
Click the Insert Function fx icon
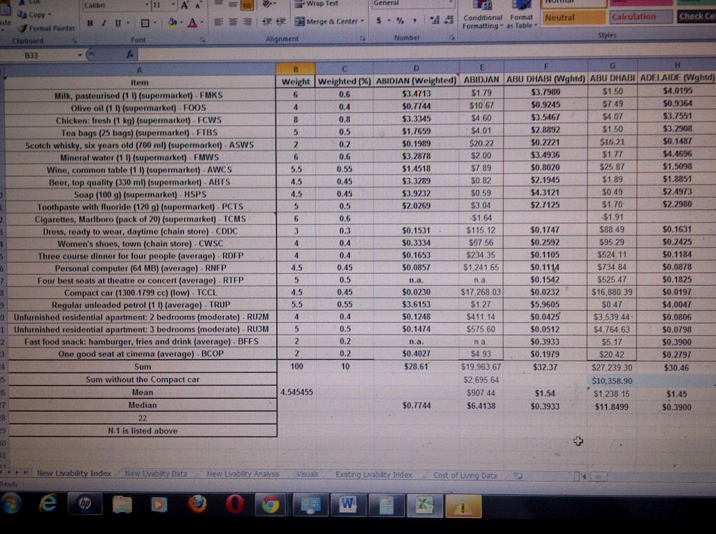coord(129,55)
